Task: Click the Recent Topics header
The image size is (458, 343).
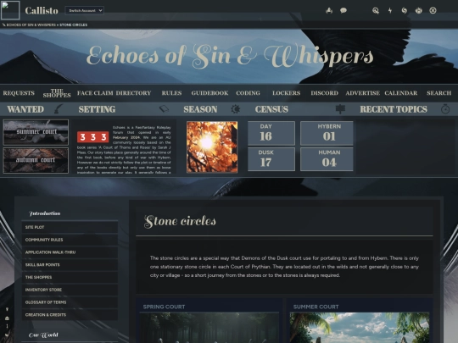Action: (394, 109)
